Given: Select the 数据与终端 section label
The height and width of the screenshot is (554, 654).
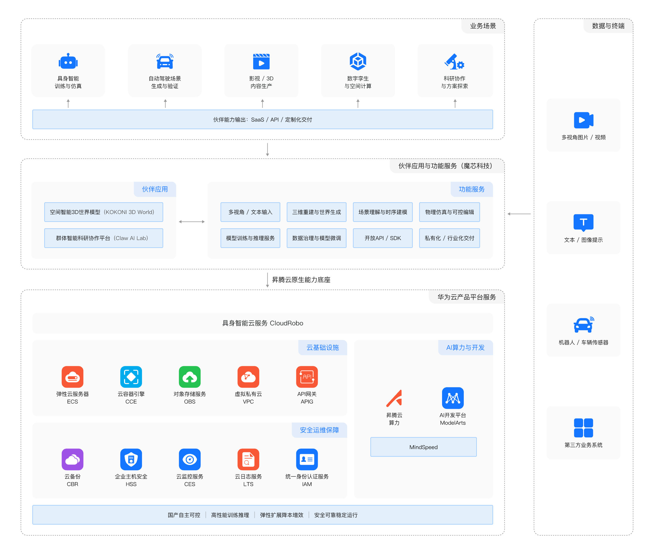Looking at the screenshot, I should tap(608, 26).
